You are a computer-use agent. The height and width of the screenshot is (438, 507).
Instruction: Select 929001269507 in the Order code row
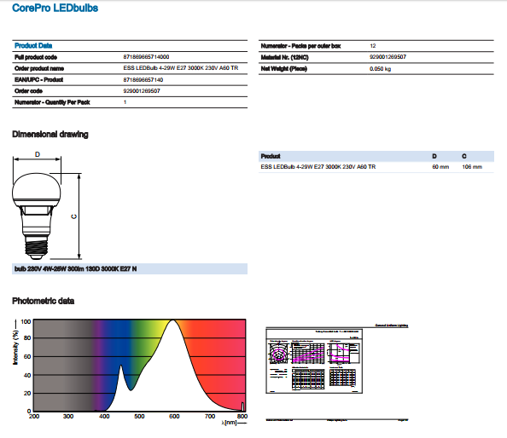(142, 91)
